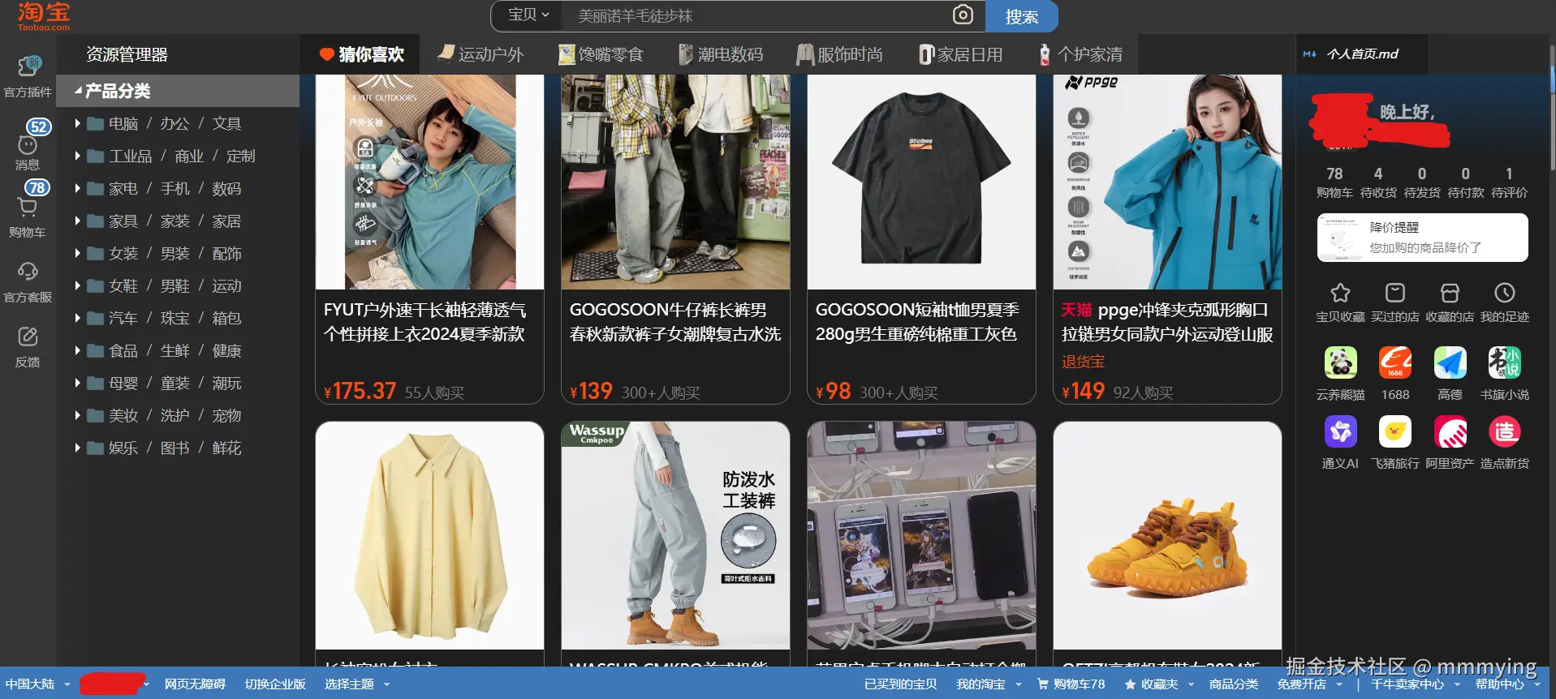Expand 汽车 / 珠宝 / 箱包 folder
The image size is (1556, 699).
(78, 318)
